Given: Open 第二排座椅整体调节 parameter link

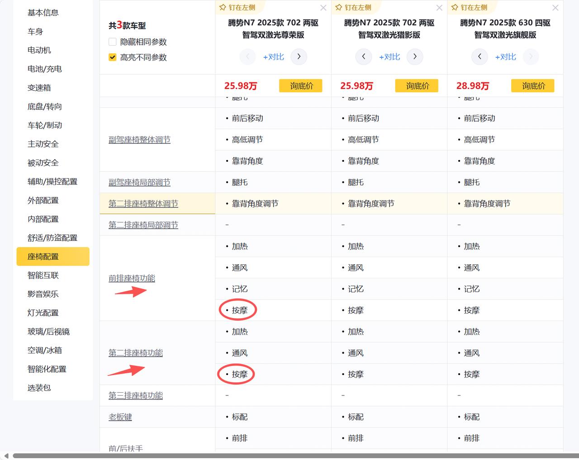Looking at the screenshot, I should point(143,204).
